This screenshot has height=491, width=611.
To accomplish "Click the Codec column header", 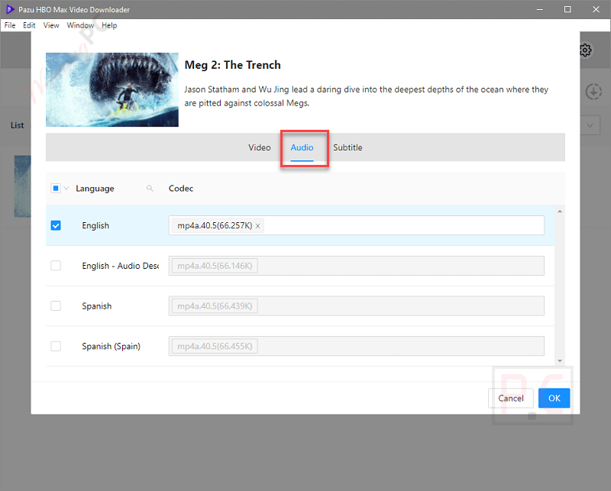I will click(x=181, y=188).
